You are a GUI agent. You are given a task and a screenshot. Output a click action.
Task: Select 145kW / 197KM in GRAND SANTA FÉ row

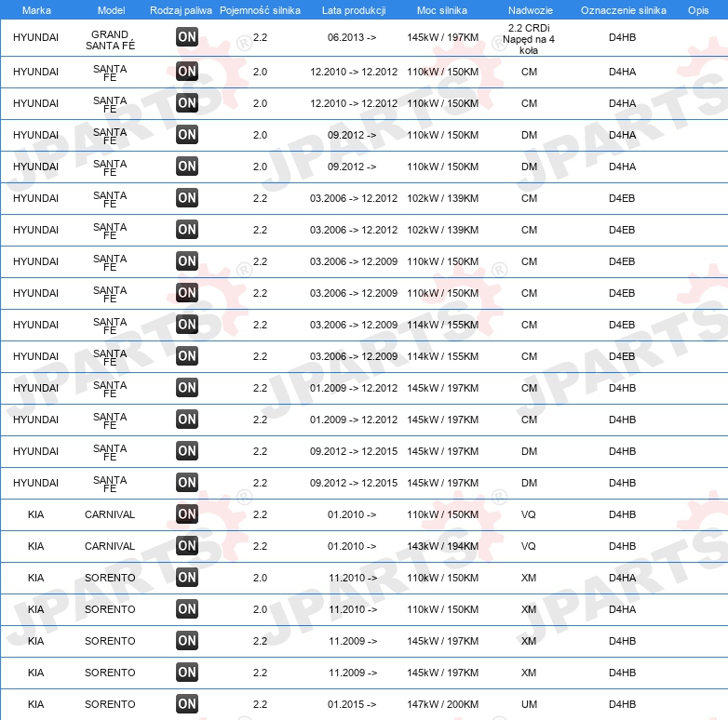442,37
